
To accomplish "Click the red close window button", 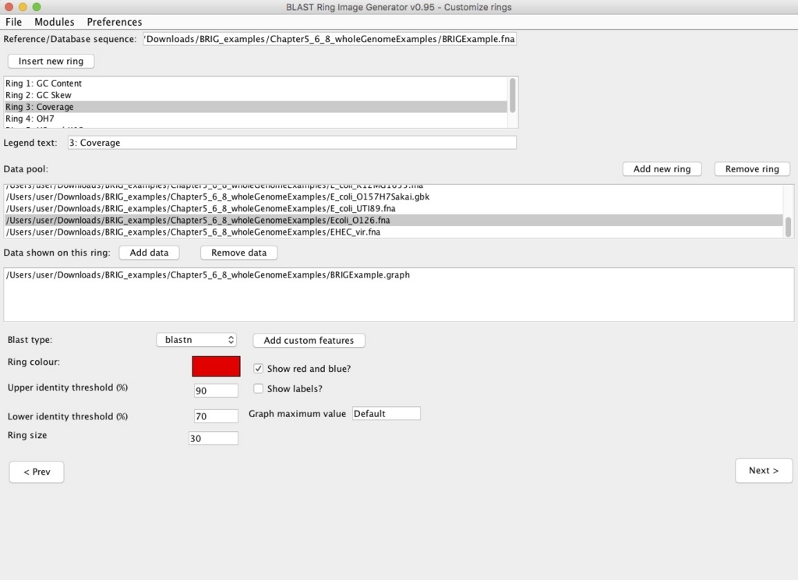I will tap(9, 7).
